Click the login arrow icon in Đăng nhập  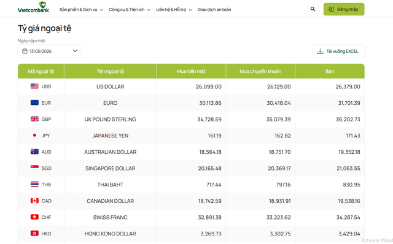pos(331,9)
